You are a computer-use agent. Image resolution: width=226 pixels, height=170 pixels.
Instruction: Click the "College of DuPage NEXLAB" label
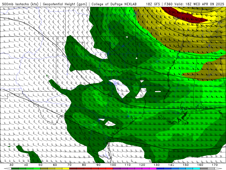coord(114,4)
